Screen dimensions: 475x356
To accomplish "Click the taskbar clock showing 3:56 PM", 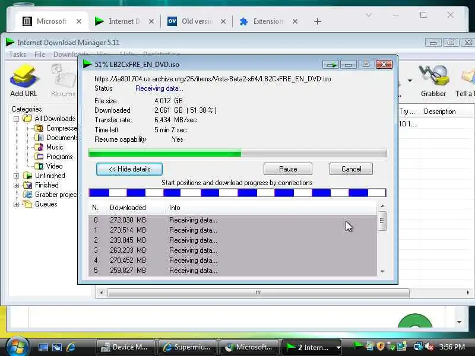I will [x=452, y=347].
